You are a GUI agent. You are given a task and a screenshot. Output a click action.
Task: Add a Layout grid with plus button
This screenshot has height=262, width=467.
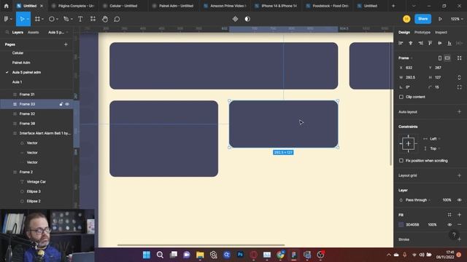click(459, 175)
